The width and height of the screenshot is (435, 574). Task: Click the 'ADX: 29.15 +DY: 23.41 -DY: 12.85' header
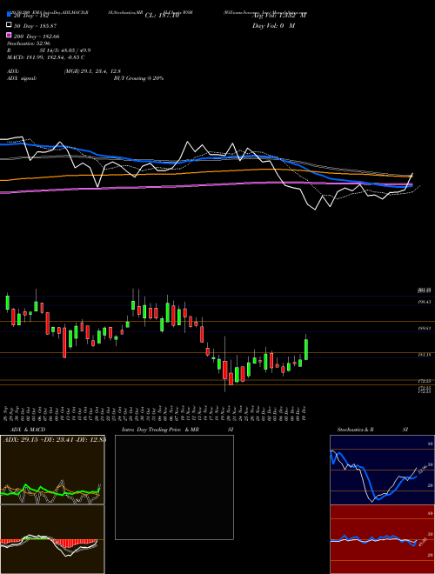55,439
